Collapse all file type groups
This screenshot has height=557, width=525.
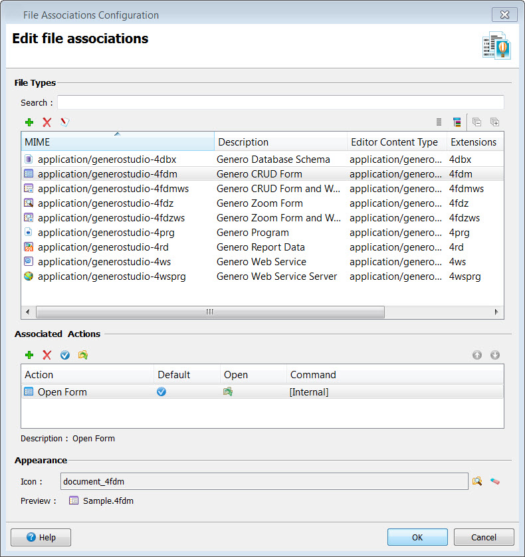pyautogui.click(x=476, y=122)
